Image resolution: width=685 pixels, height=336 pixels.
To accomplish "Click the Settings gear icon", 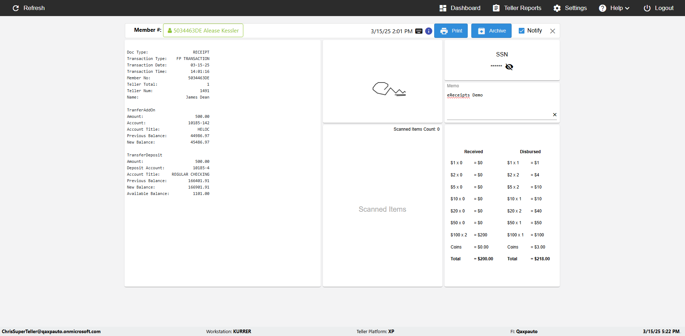I will pyautogui.click(x=557, y=8).
